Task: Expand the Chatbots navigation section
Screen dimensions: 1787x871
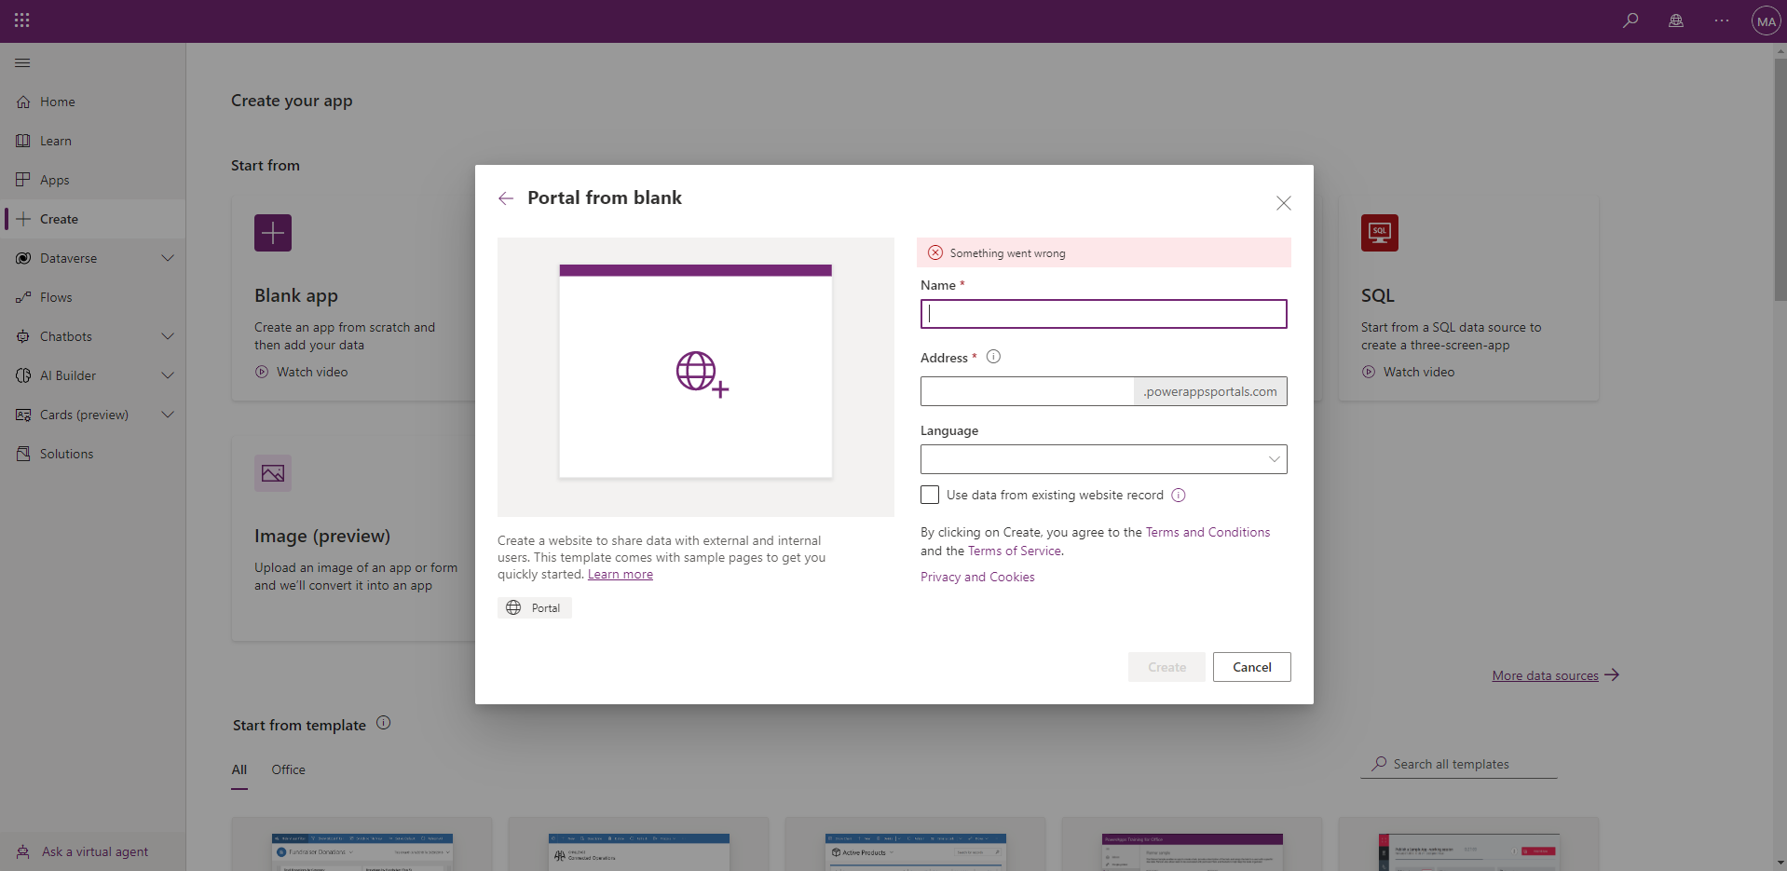Action: (x=168, y=336)
